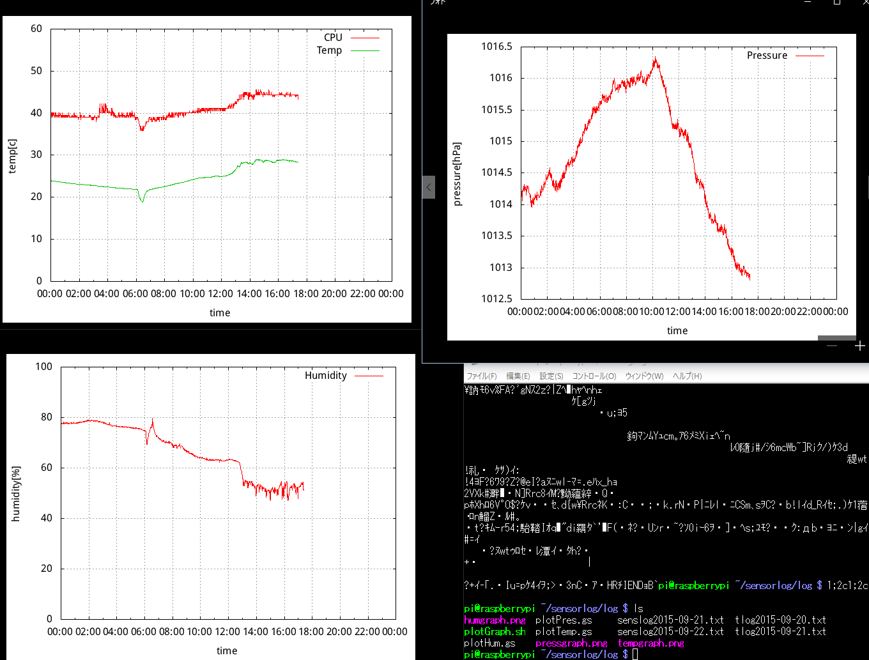Open the 設定(S) menu in Tera Term
Viewport: 869px width, 660px height.
pos(551,376)
